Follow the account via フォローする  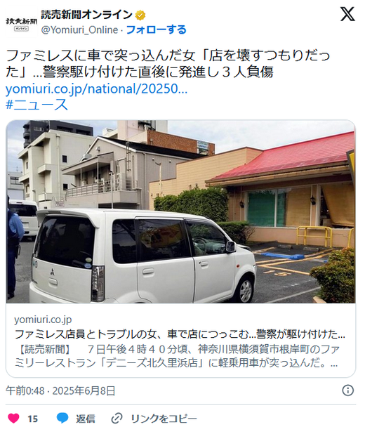pyautogui.click(x=157, y=29)
